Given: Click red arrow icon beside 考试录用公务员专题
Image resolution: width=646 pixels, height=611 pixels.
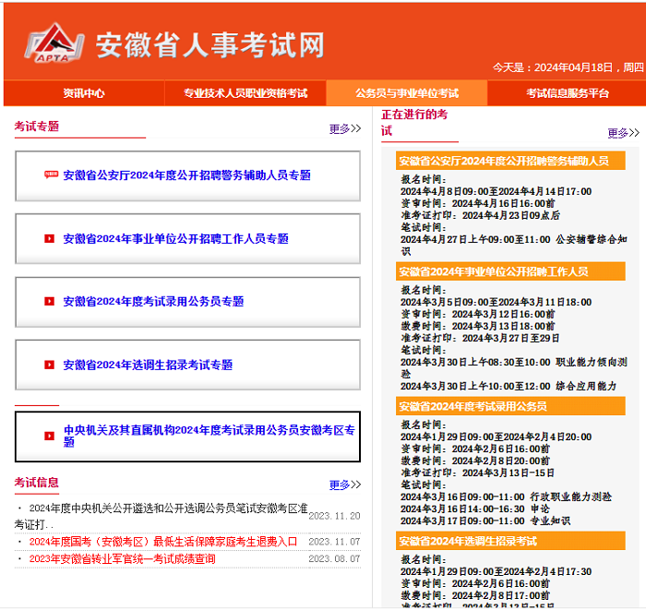Looking at the screenshot, I should tap(50, 302).
